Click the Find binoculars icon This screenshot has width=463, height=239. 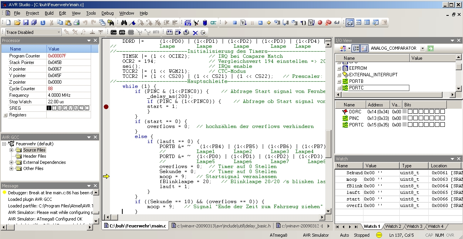click(x=124, y=22)
